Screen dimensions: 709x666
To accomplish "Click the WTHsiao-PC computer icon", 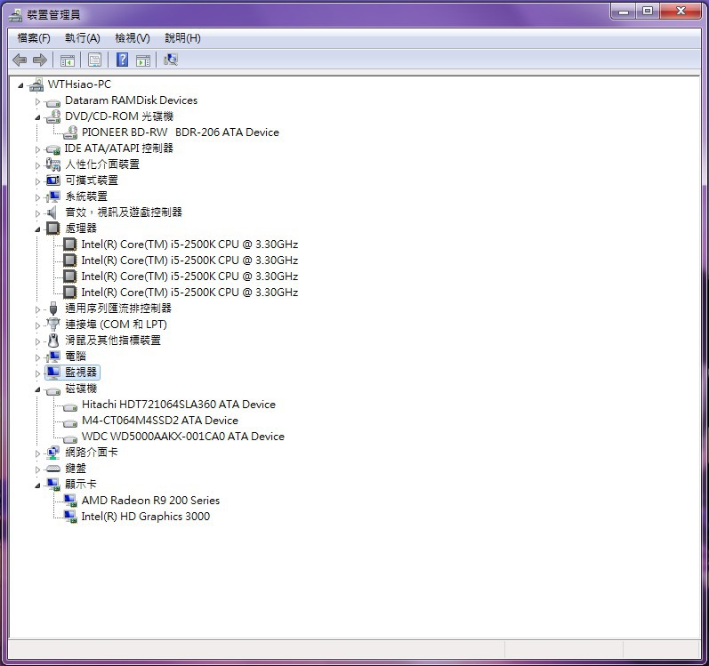I will point(36,84).
